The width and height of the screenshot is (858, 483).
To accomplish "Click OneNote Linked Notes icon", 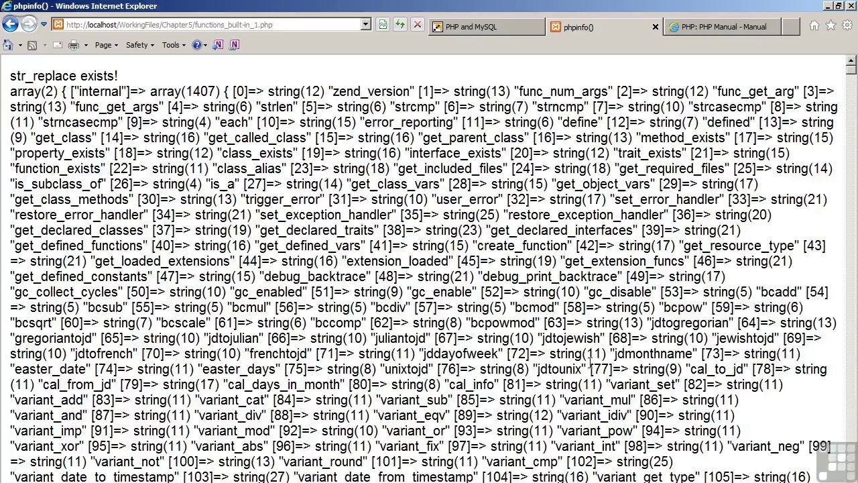I will point(234,45).
